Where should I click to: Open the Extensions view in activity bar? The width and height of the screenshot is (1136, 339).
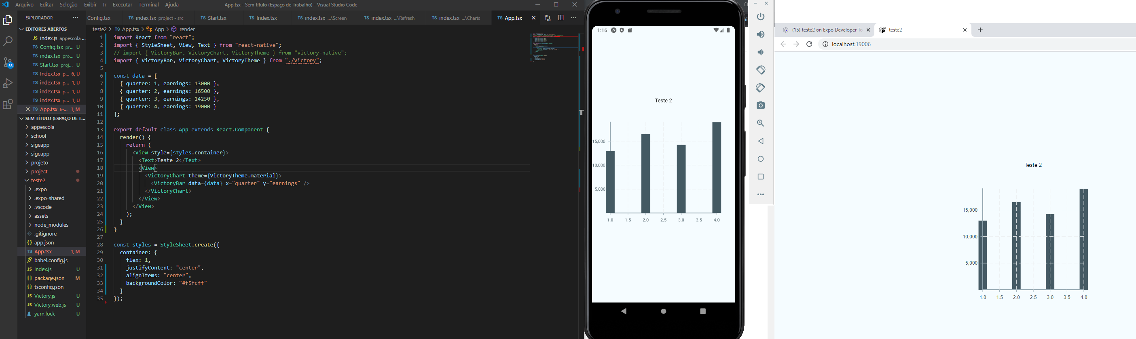pos(8,105)
